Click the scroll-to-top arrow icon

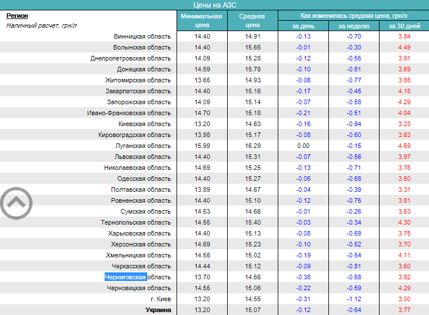pos(16,202)
